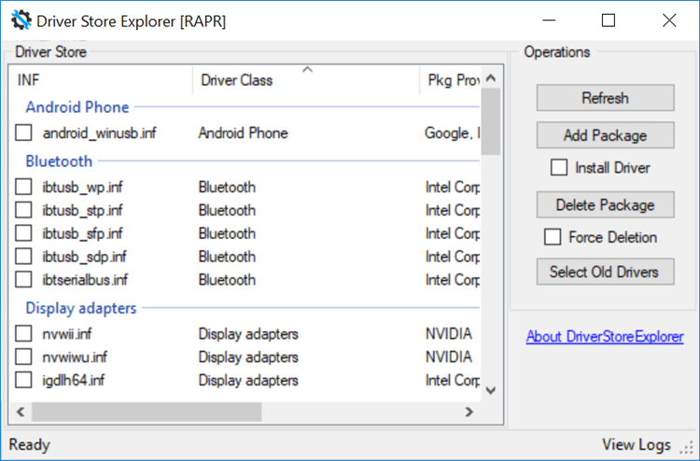Click the Add Package button
This screenshot has width=700, height=461.
[x=606, y=135]
